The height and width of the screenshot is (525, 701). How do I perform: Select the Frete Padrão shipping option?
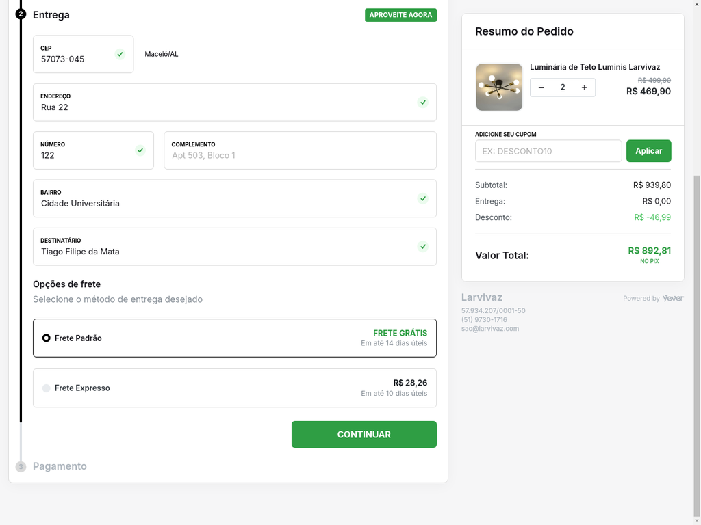pyautogui.click(x=46, y=338)
